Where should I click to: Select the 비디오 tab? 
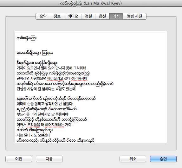click(73, 16)
